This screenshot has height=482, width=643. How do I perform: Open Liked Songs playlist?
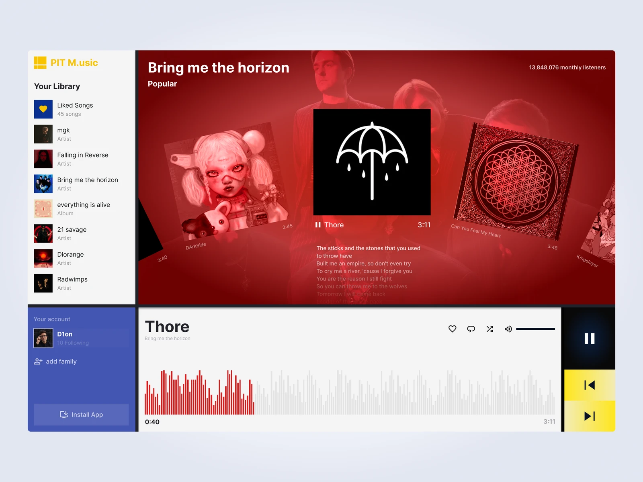pyautogui.click(x=81, y=109)
